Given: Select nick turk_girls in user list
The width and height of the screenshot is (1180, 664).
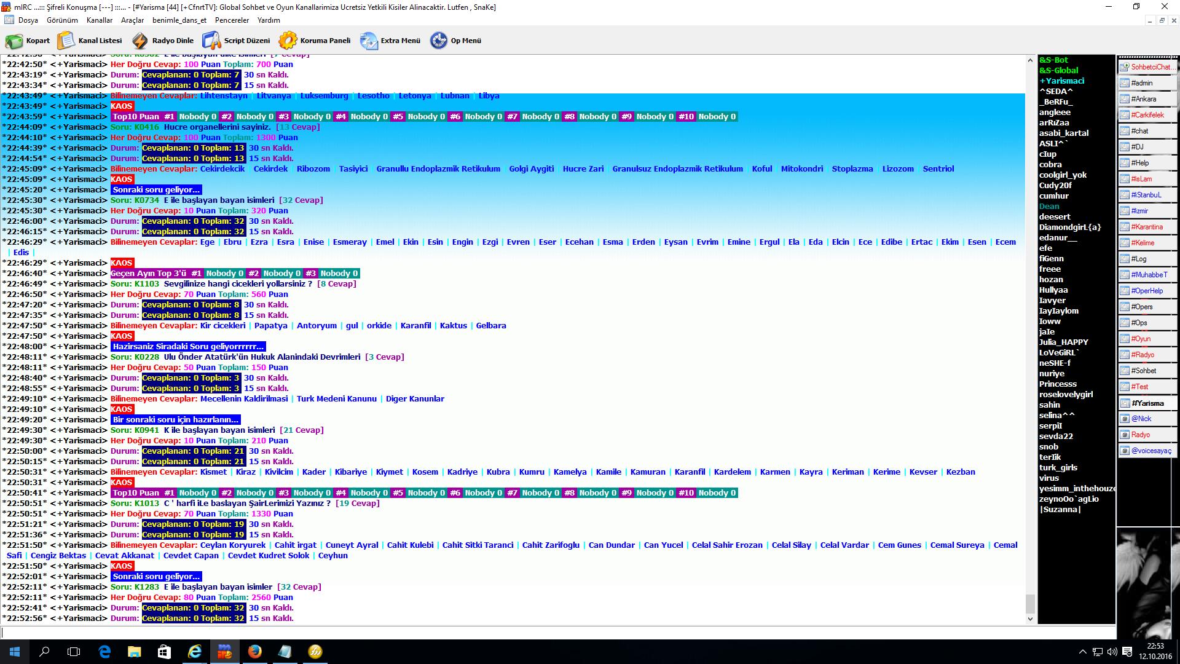Looking at the screenshot, I should (1058, 467).
